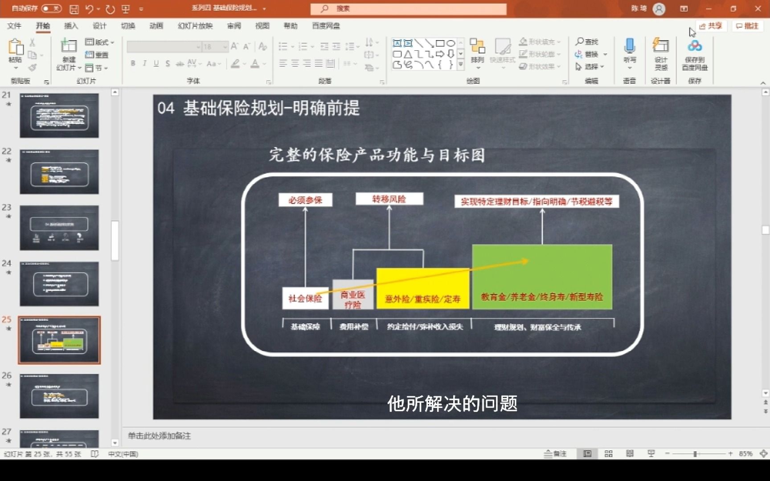This screenshot has width=770, height=481.
Task: Switch to Normal view icon
Action: click(587, 453)
